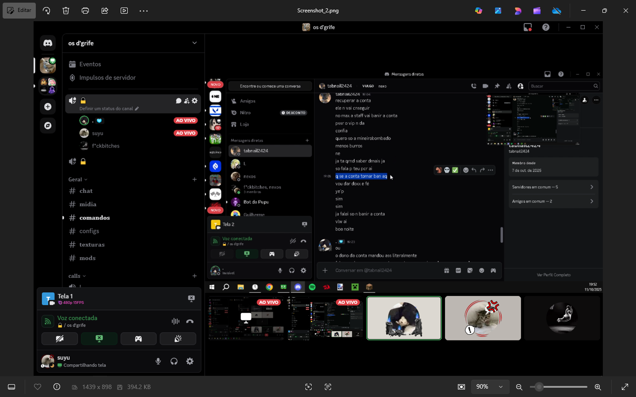Deafen with the headphones icon beside suyu
This screenshot has width=636, height=397.
coord(174,361)
